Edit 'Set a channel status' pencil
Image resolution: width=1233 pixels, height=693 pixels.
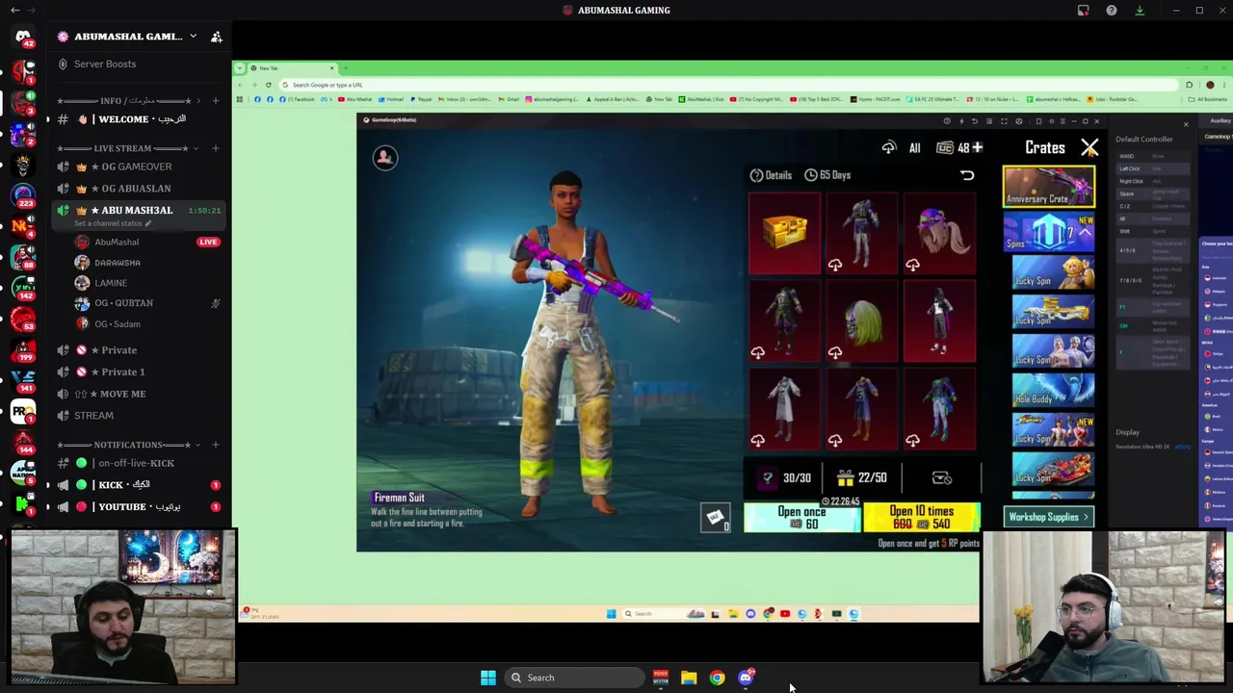(148, 223)
